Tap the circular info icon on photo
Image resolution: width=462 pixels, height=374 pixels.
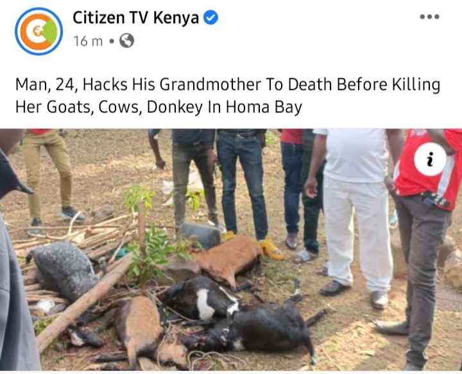[x=430, y=159]
